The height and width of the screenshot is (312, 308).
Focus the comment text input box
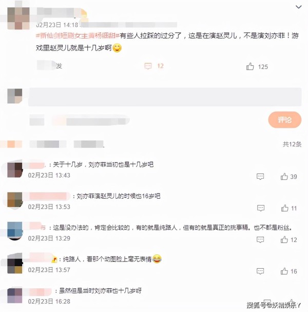click(165, 97)
